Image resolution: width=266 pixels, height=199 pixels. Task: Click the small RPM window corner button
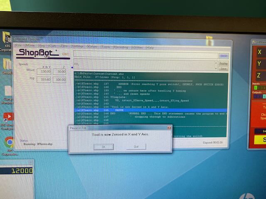click(x=30, y=162)
